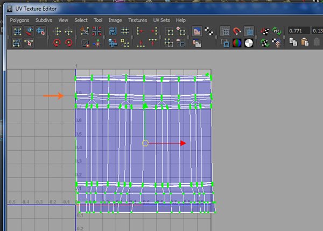Image resolution: width=323 pixels, height=231 pixels.
Task: Flip selected UVs in V direction
Action: click(x=68, y=31)
